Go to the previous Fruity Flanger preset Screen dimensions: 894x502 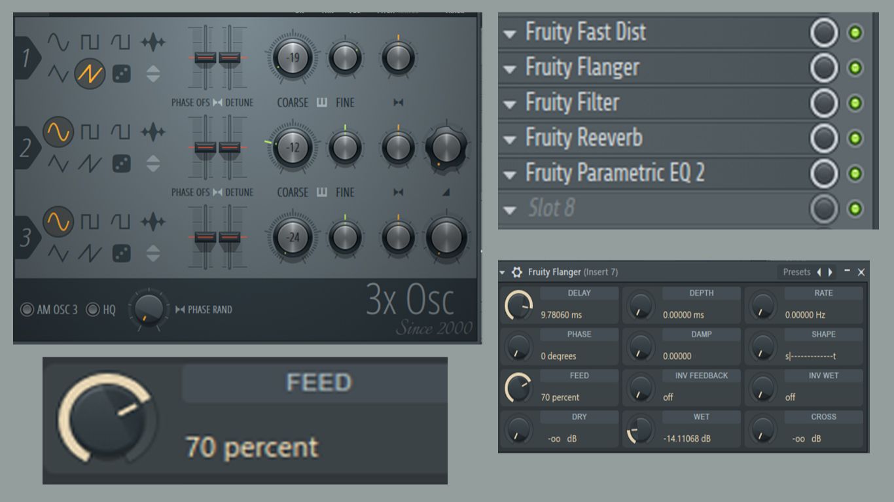[818, 272]
